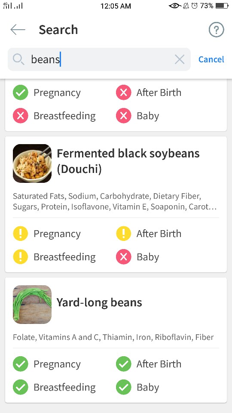Tap yellow caution icon for Douchi Breastfeeding

point(21,257)
